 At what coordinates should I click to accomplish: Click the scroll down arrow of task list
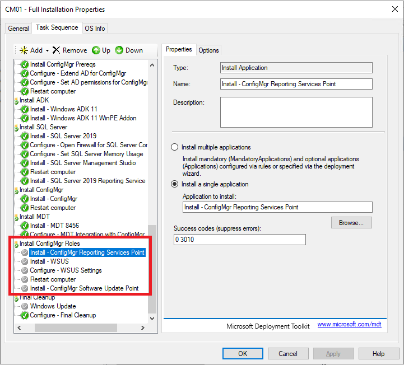tap(152, 319)
